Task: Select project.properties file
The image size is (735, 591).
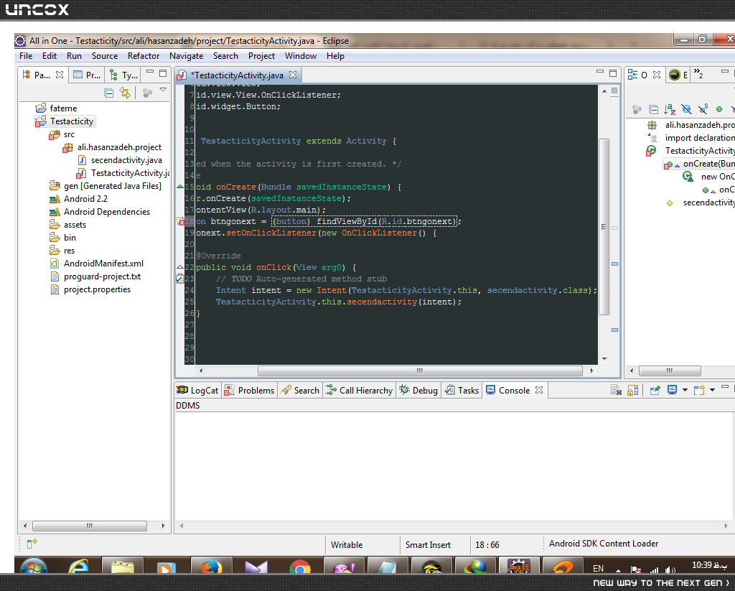Action: point(97,290)
